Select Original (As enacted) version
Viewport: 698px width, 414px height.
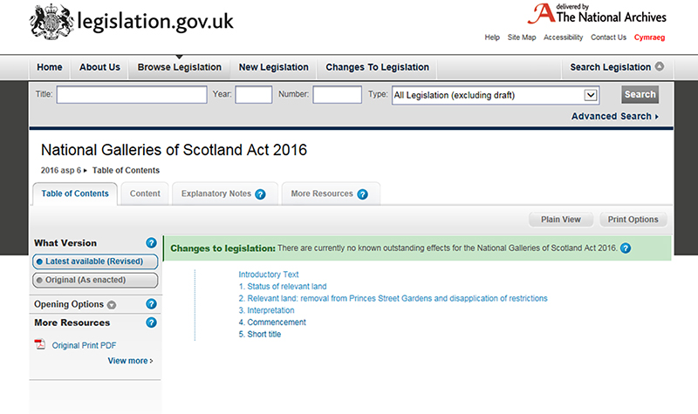pos(95,280)
